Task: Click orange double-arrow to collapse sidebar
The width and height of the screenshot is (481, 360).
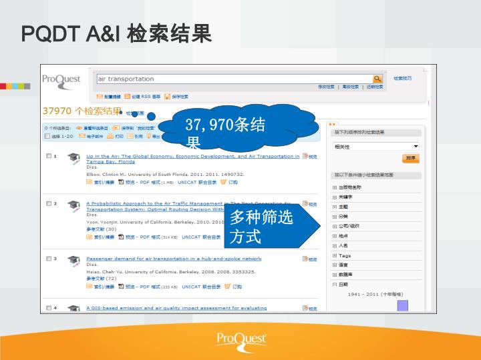Action: [x=332, y=124]
